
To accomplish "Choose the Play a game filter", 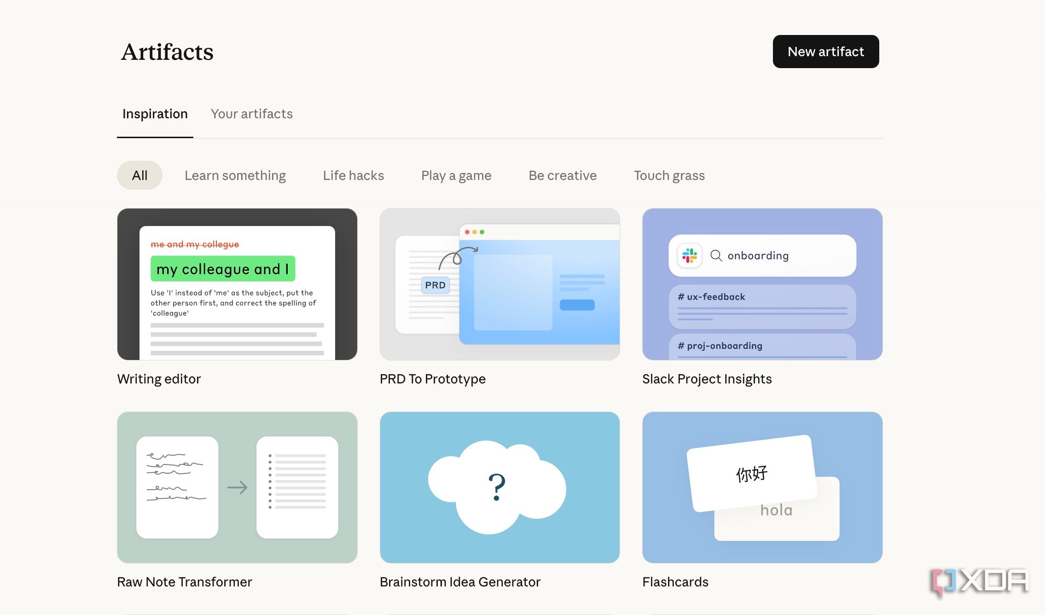I will (456, 175).
